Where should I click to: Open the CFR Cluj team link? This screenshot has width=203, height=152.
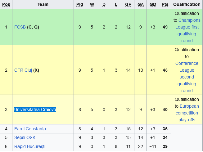(23, 70)
